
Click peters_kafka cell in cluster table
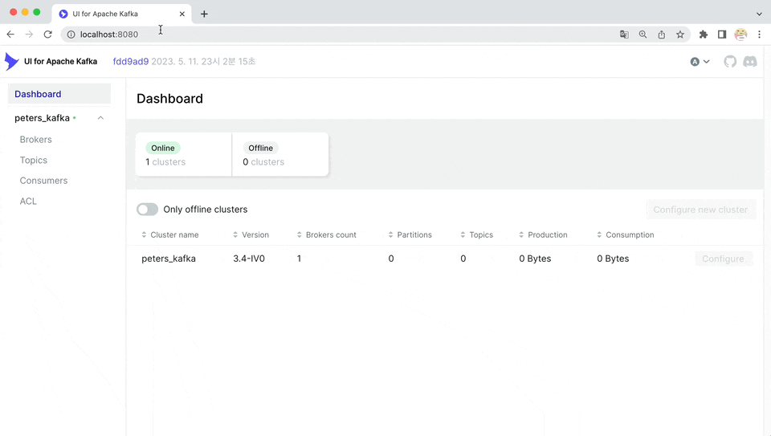(169, 259)
